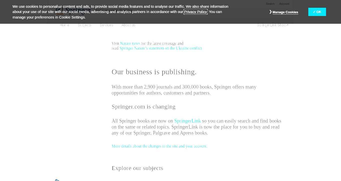Screen dimensions: 341x181
Task: Click the Springer logo
Action: click(x=73, y=10)
